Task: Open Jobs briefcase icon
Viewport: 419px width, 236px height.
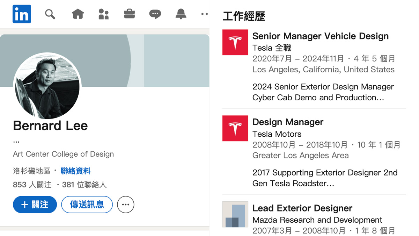Action: pyautogui.click(x=129, y=14)
